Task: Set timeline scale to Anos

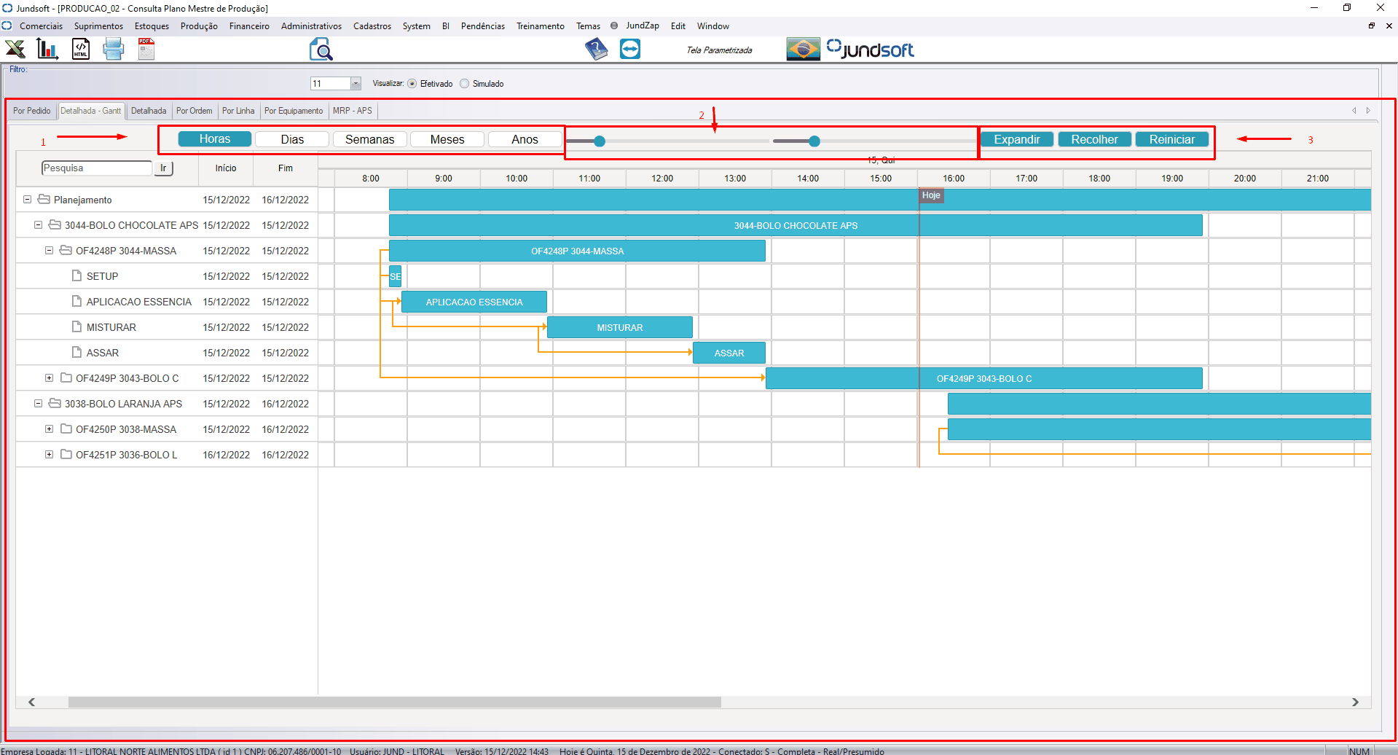Action: [x=525, y=139]
